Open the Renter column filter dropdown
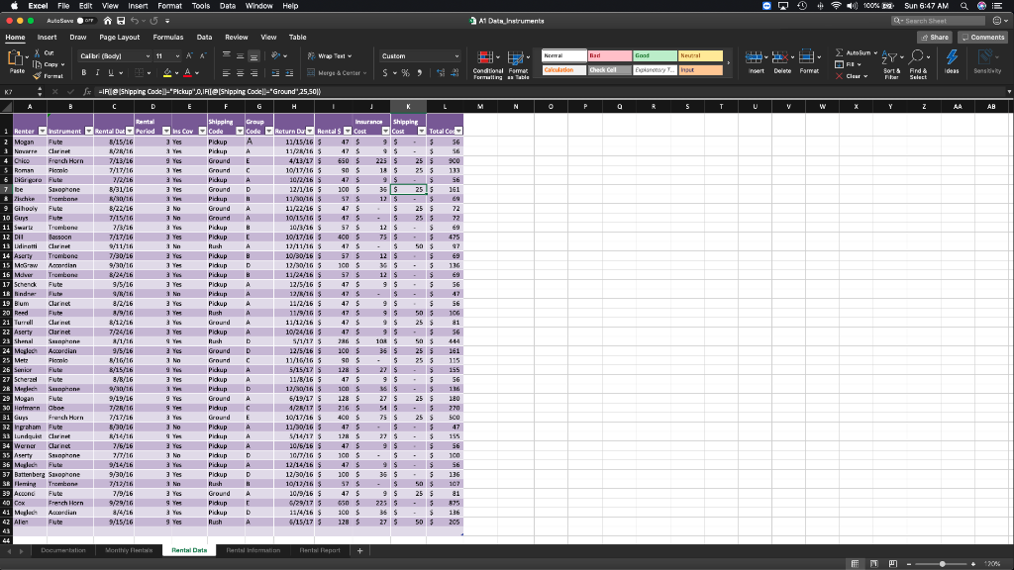Viewport: 1014px width, 570px height. pyautogui.click(x=42, y=132)
